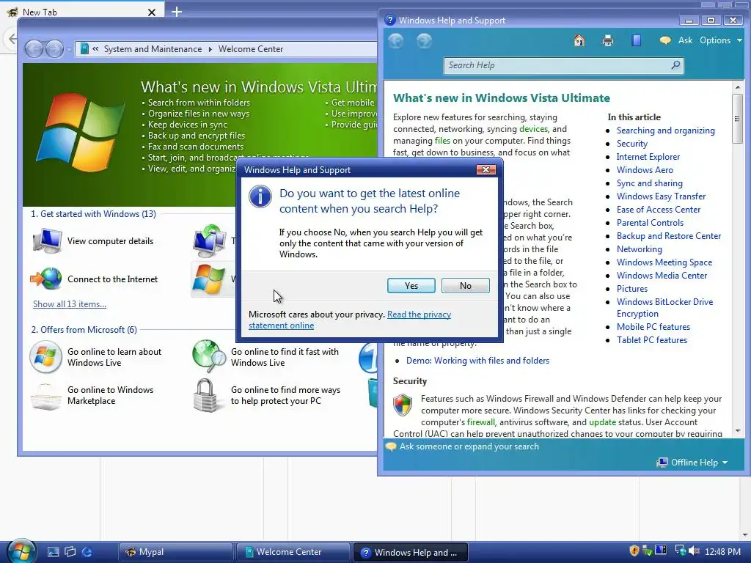This screenshot has width=751, height=563.
Task: Launch Internet Explorer from quick launch
Action: [87, 552]
